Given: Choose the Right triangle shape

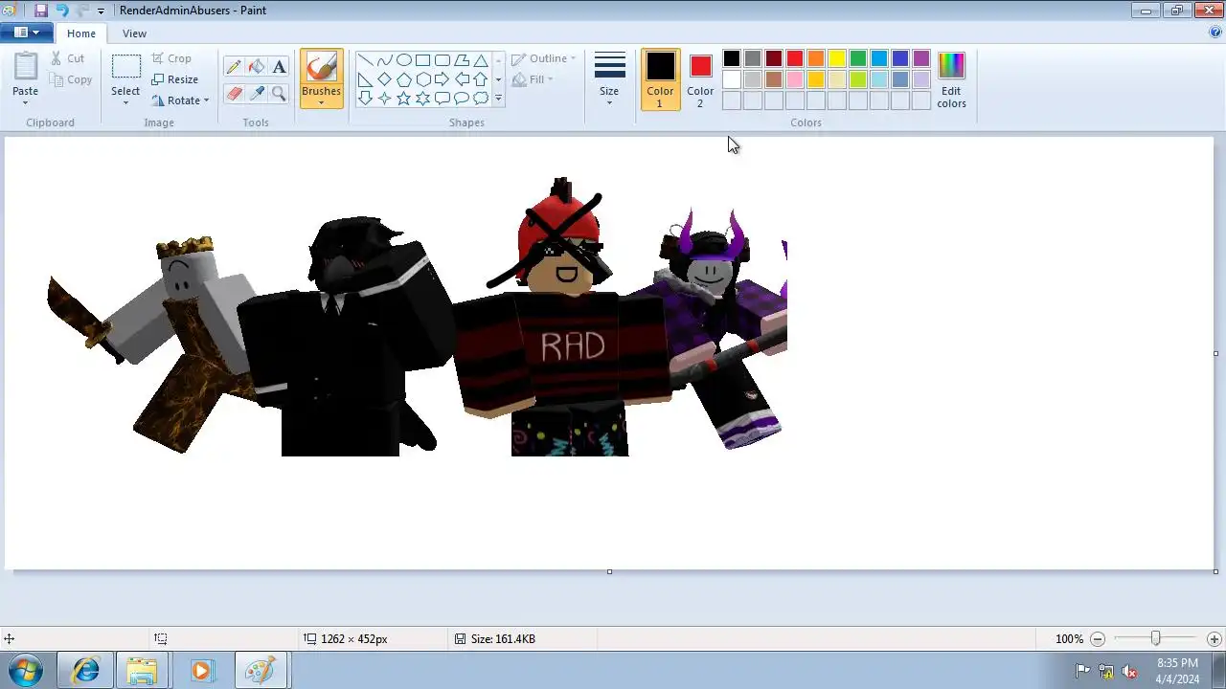Looking at the screenshot, I should (366, 79).
